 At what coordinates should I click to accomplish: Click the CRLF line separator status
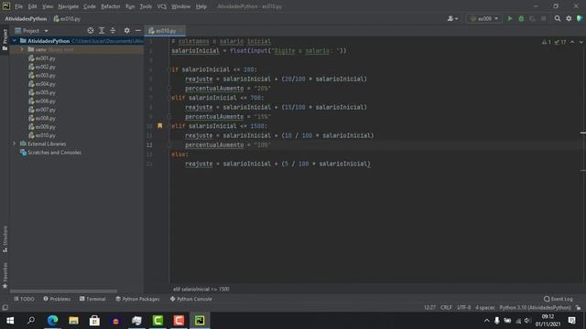(446, 308)
